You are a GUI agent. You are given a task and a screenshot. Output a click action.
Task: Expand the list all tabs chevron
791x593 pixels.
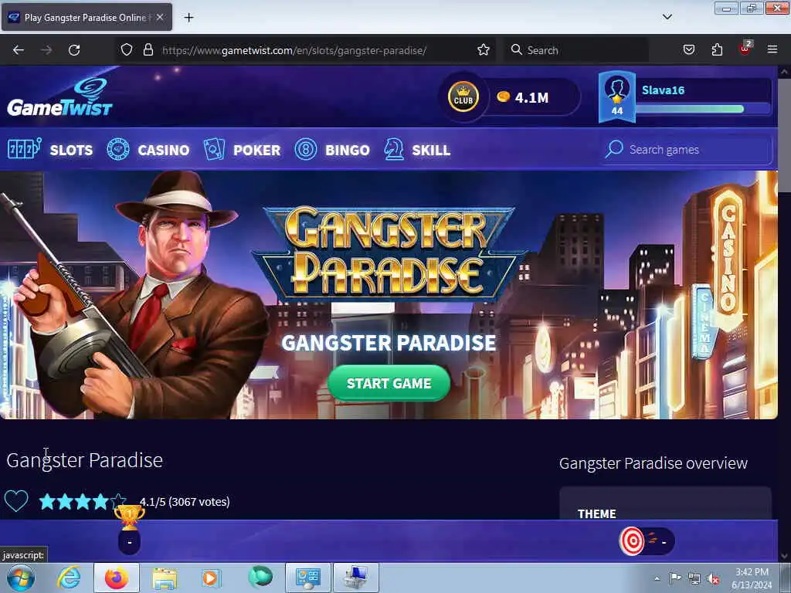click(667, 17)
